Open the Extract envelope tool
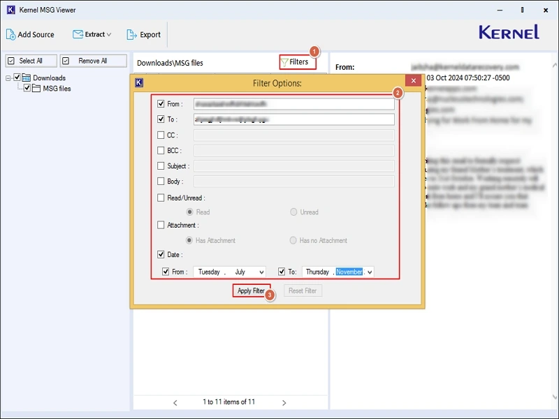Screen dimensions: 559x419 [x=78, y=34]
